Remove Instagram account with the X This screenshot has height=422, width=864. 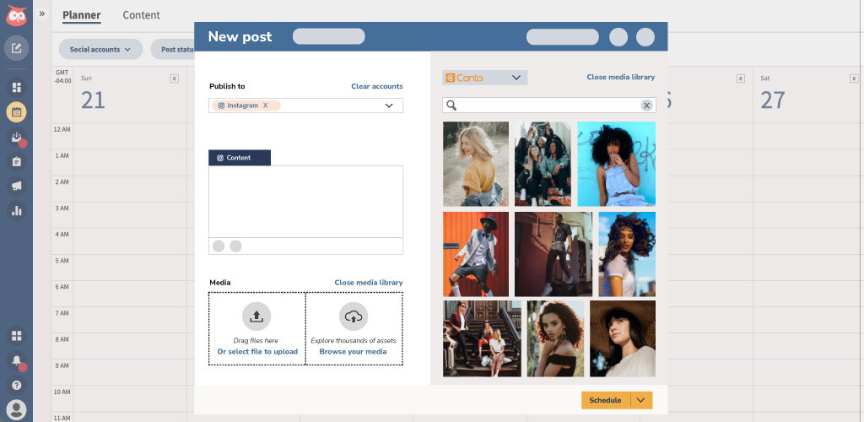[265, 105]
